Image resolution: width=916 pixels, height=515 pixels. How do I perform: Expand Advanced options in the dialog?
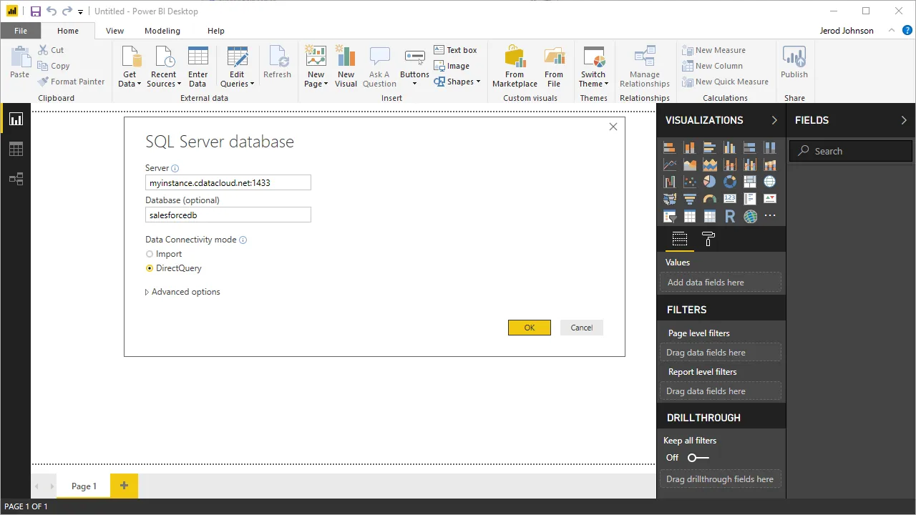pyautogui.click(x=182, y=291)
